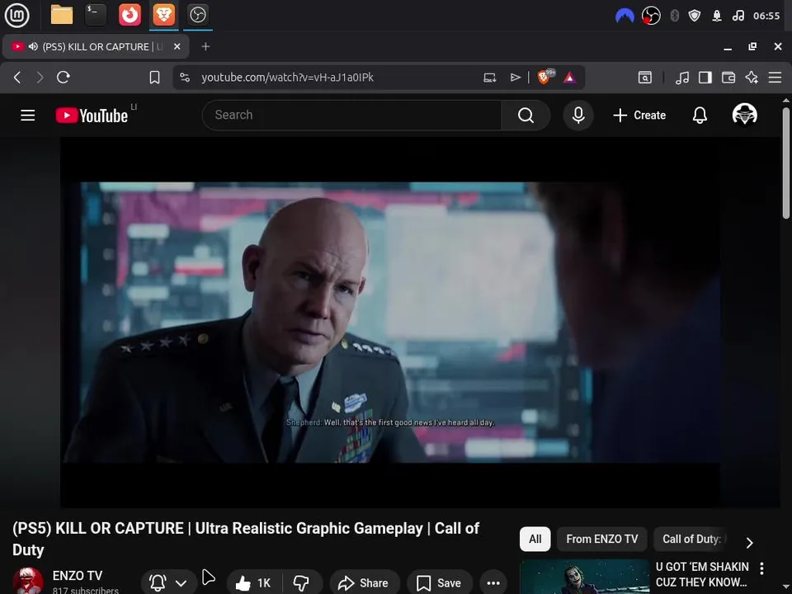Open the music note sound applet
Viewport: 792px width, 594px height.
pos(738,16)
